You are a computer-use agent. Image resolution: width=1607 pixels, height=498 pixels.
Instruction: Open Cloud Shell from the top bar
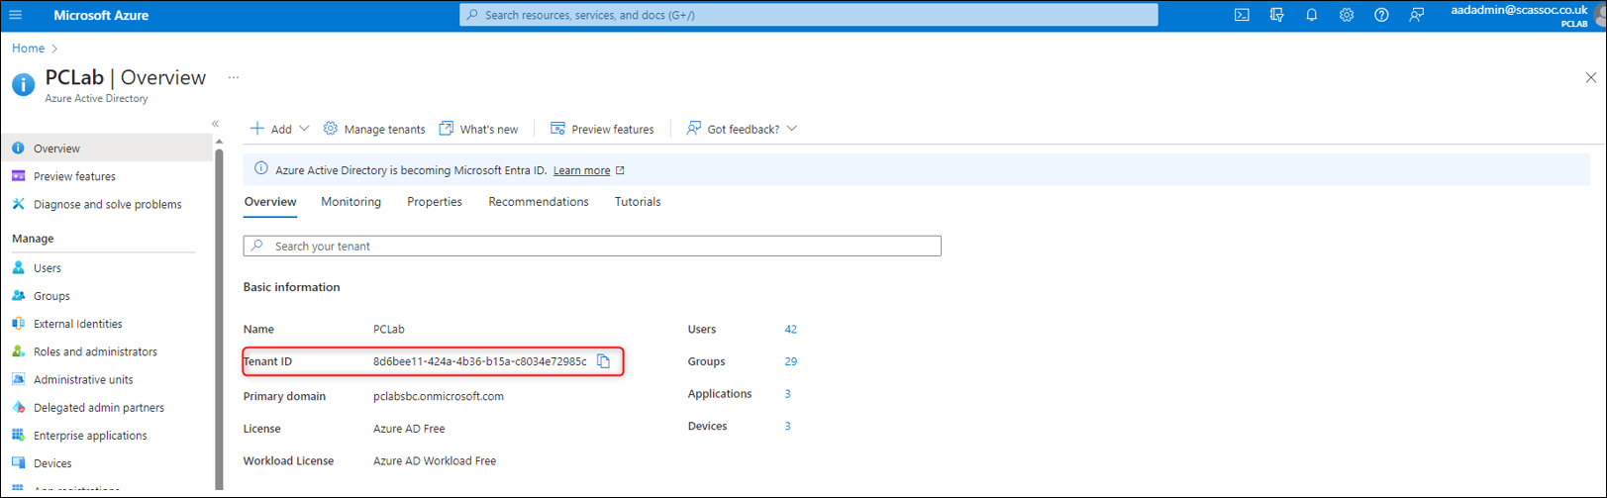tap(1242, 15)
